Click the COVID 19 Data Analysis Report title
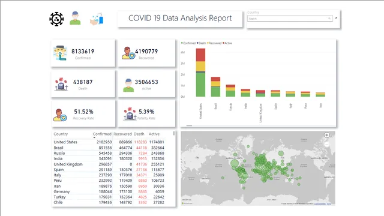The width and height of the screenshot is (384, 216). (x=180, y=18)
